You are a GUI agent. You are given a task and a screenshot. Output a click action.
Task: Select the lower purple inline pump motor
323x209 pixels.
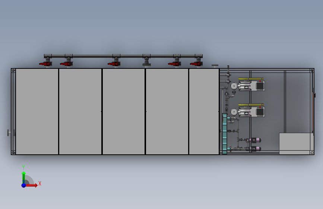tap(256, 149)
